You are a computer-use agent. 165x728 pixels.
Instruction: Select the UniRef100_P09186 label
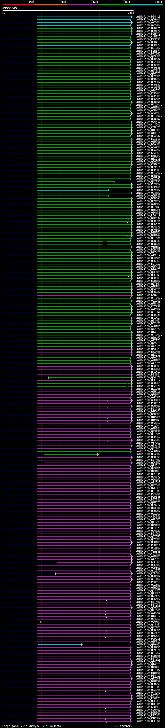(x=148, y=497)
